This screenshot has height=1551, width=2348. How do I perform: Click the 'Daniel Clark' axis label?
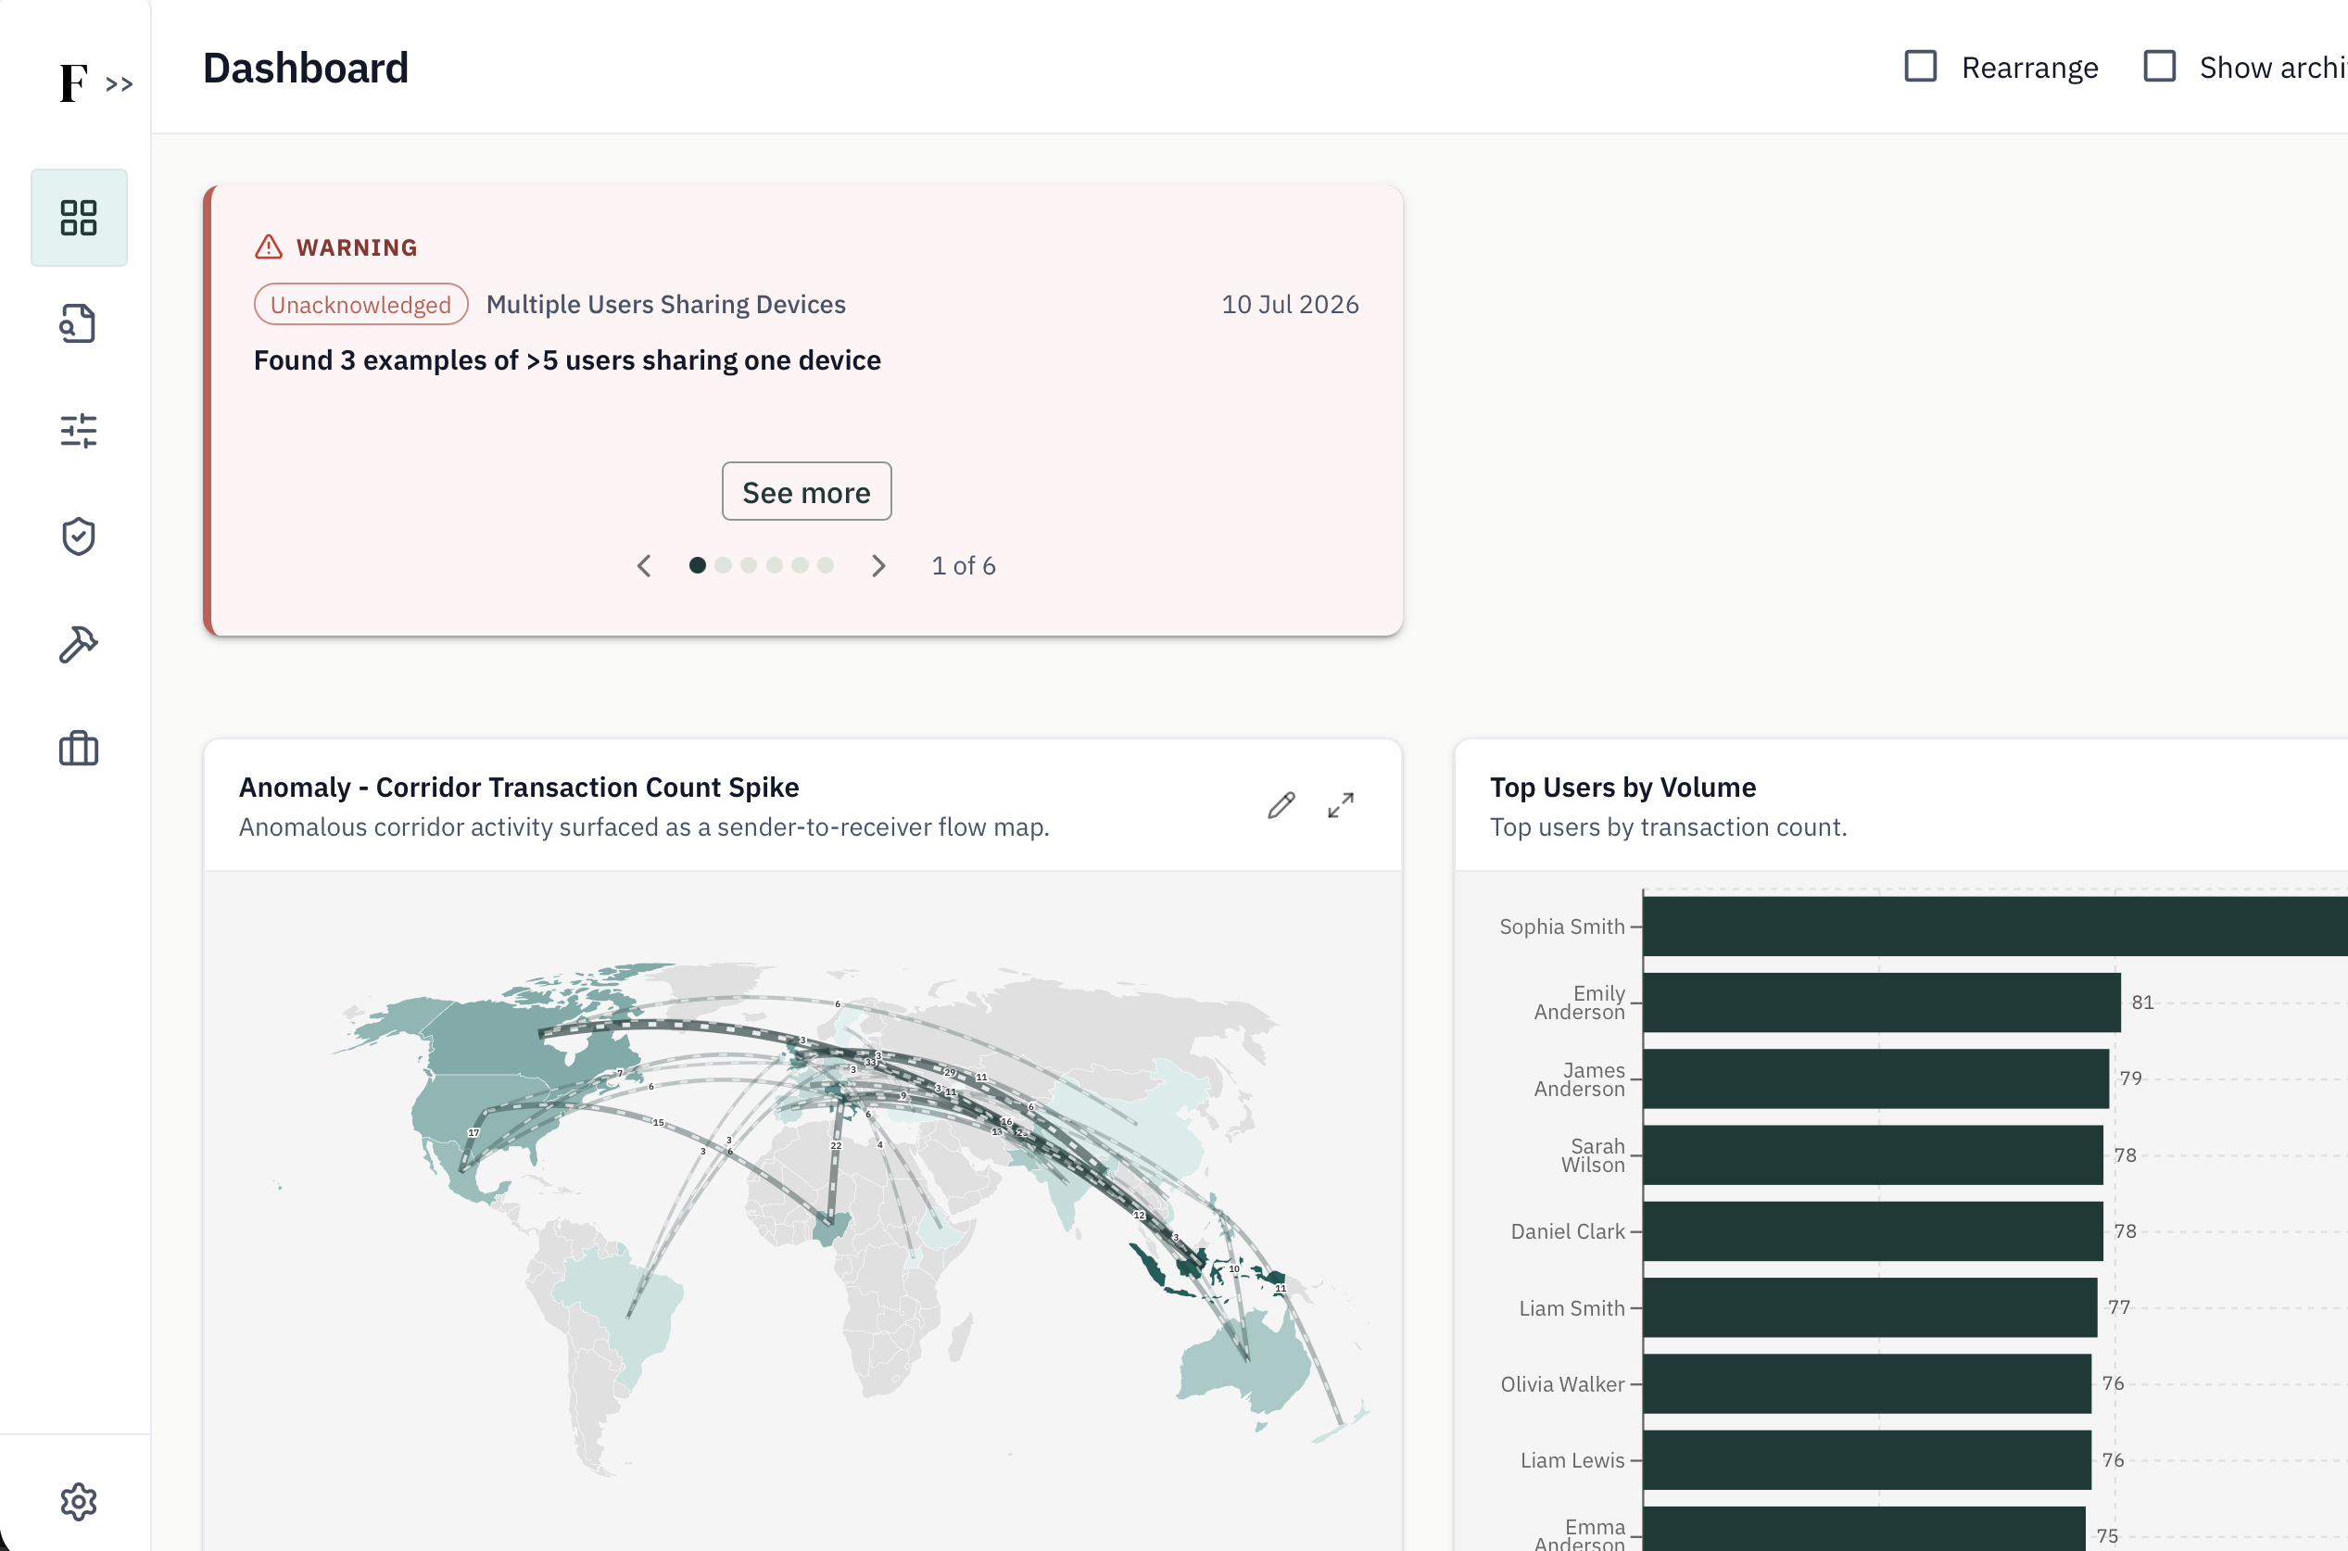[x=1568, y=1232]
